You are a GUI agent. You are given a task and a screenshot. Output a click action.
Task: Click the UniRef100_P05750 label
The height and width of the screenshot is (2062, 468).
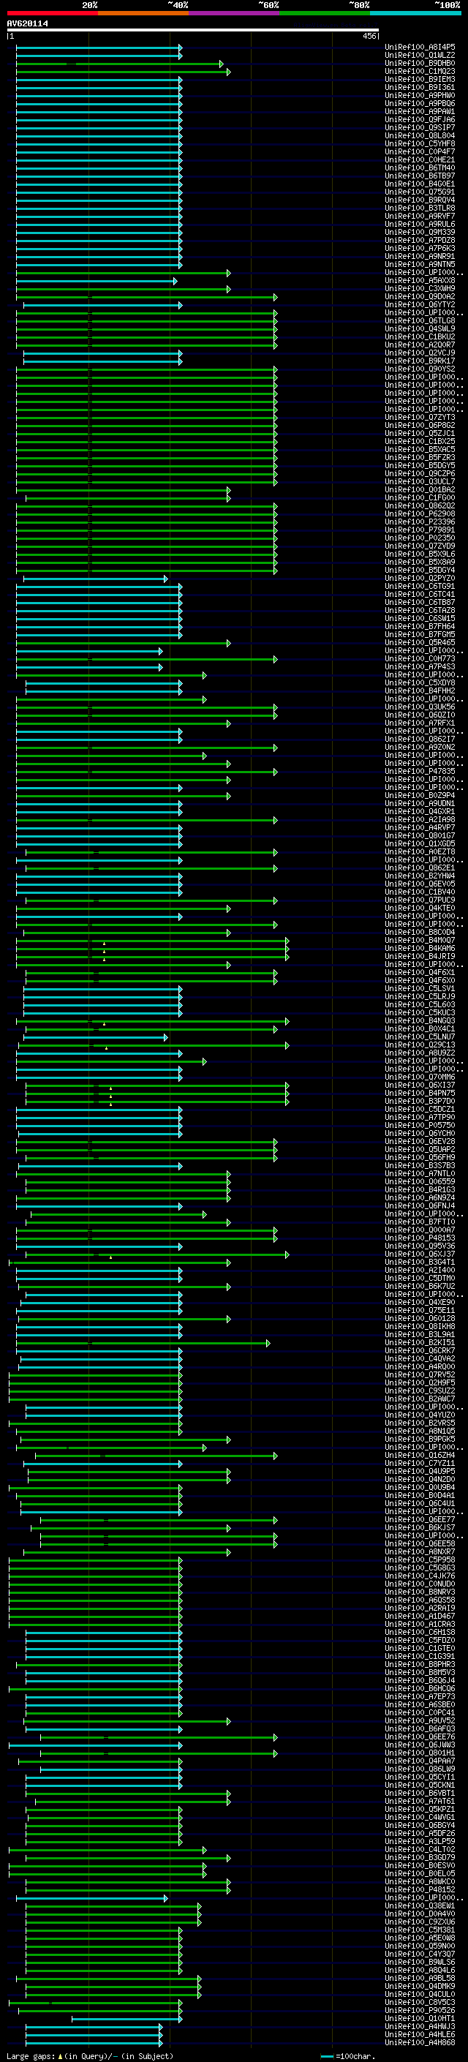(x=420, y=1126)
